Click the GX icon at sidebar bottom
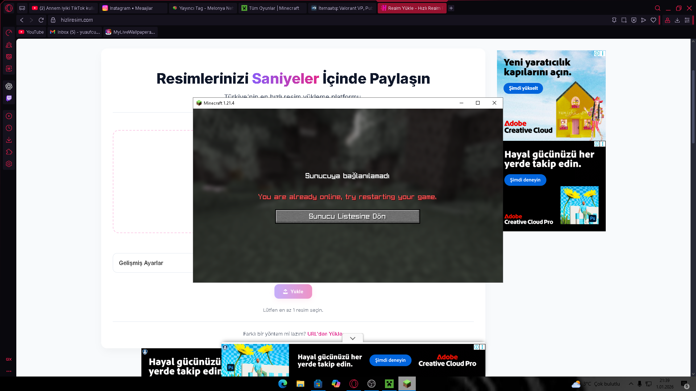The image size is (696, 391). click(9, 359)
